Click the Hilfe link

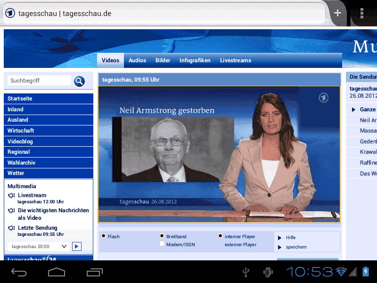[x=291, y=238]
